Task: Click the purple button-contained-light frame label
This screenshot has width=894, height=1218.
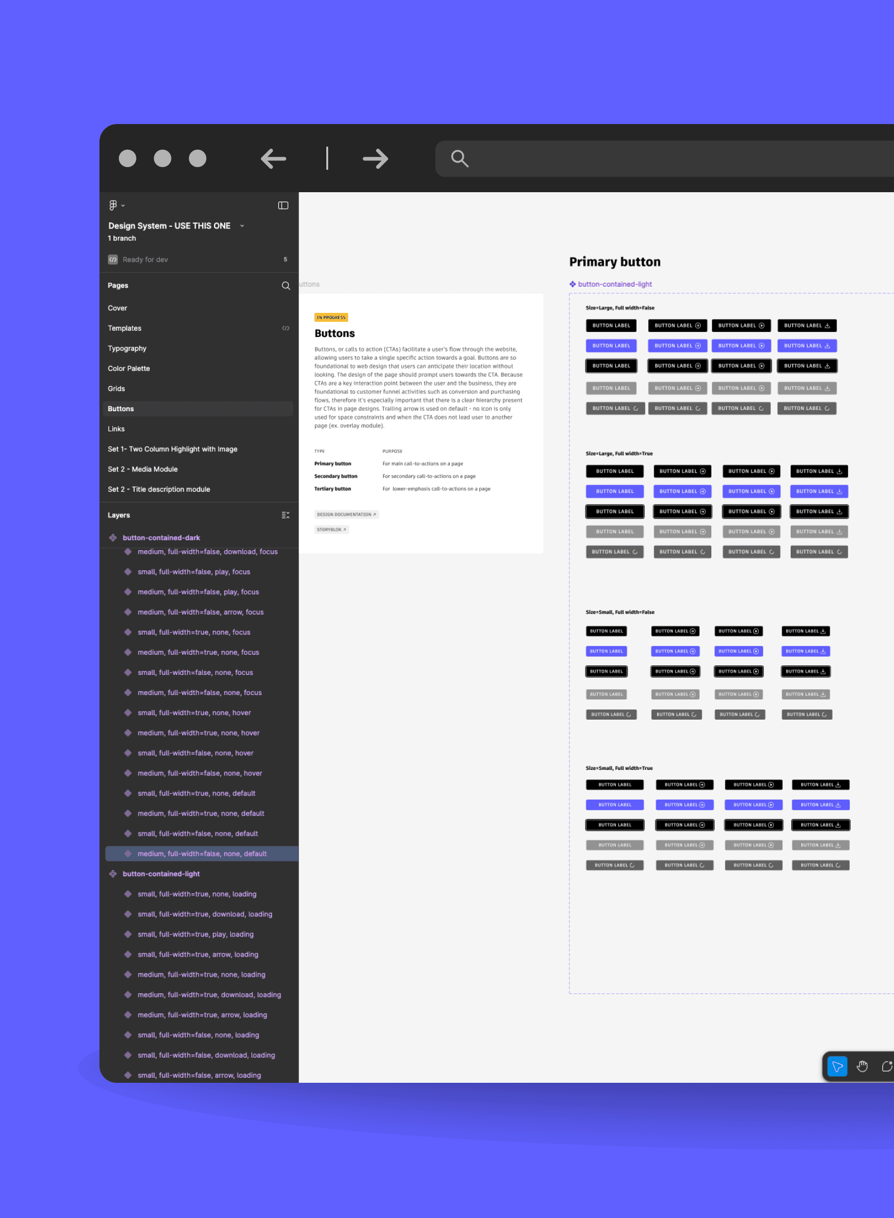Action: click(614, 284)
